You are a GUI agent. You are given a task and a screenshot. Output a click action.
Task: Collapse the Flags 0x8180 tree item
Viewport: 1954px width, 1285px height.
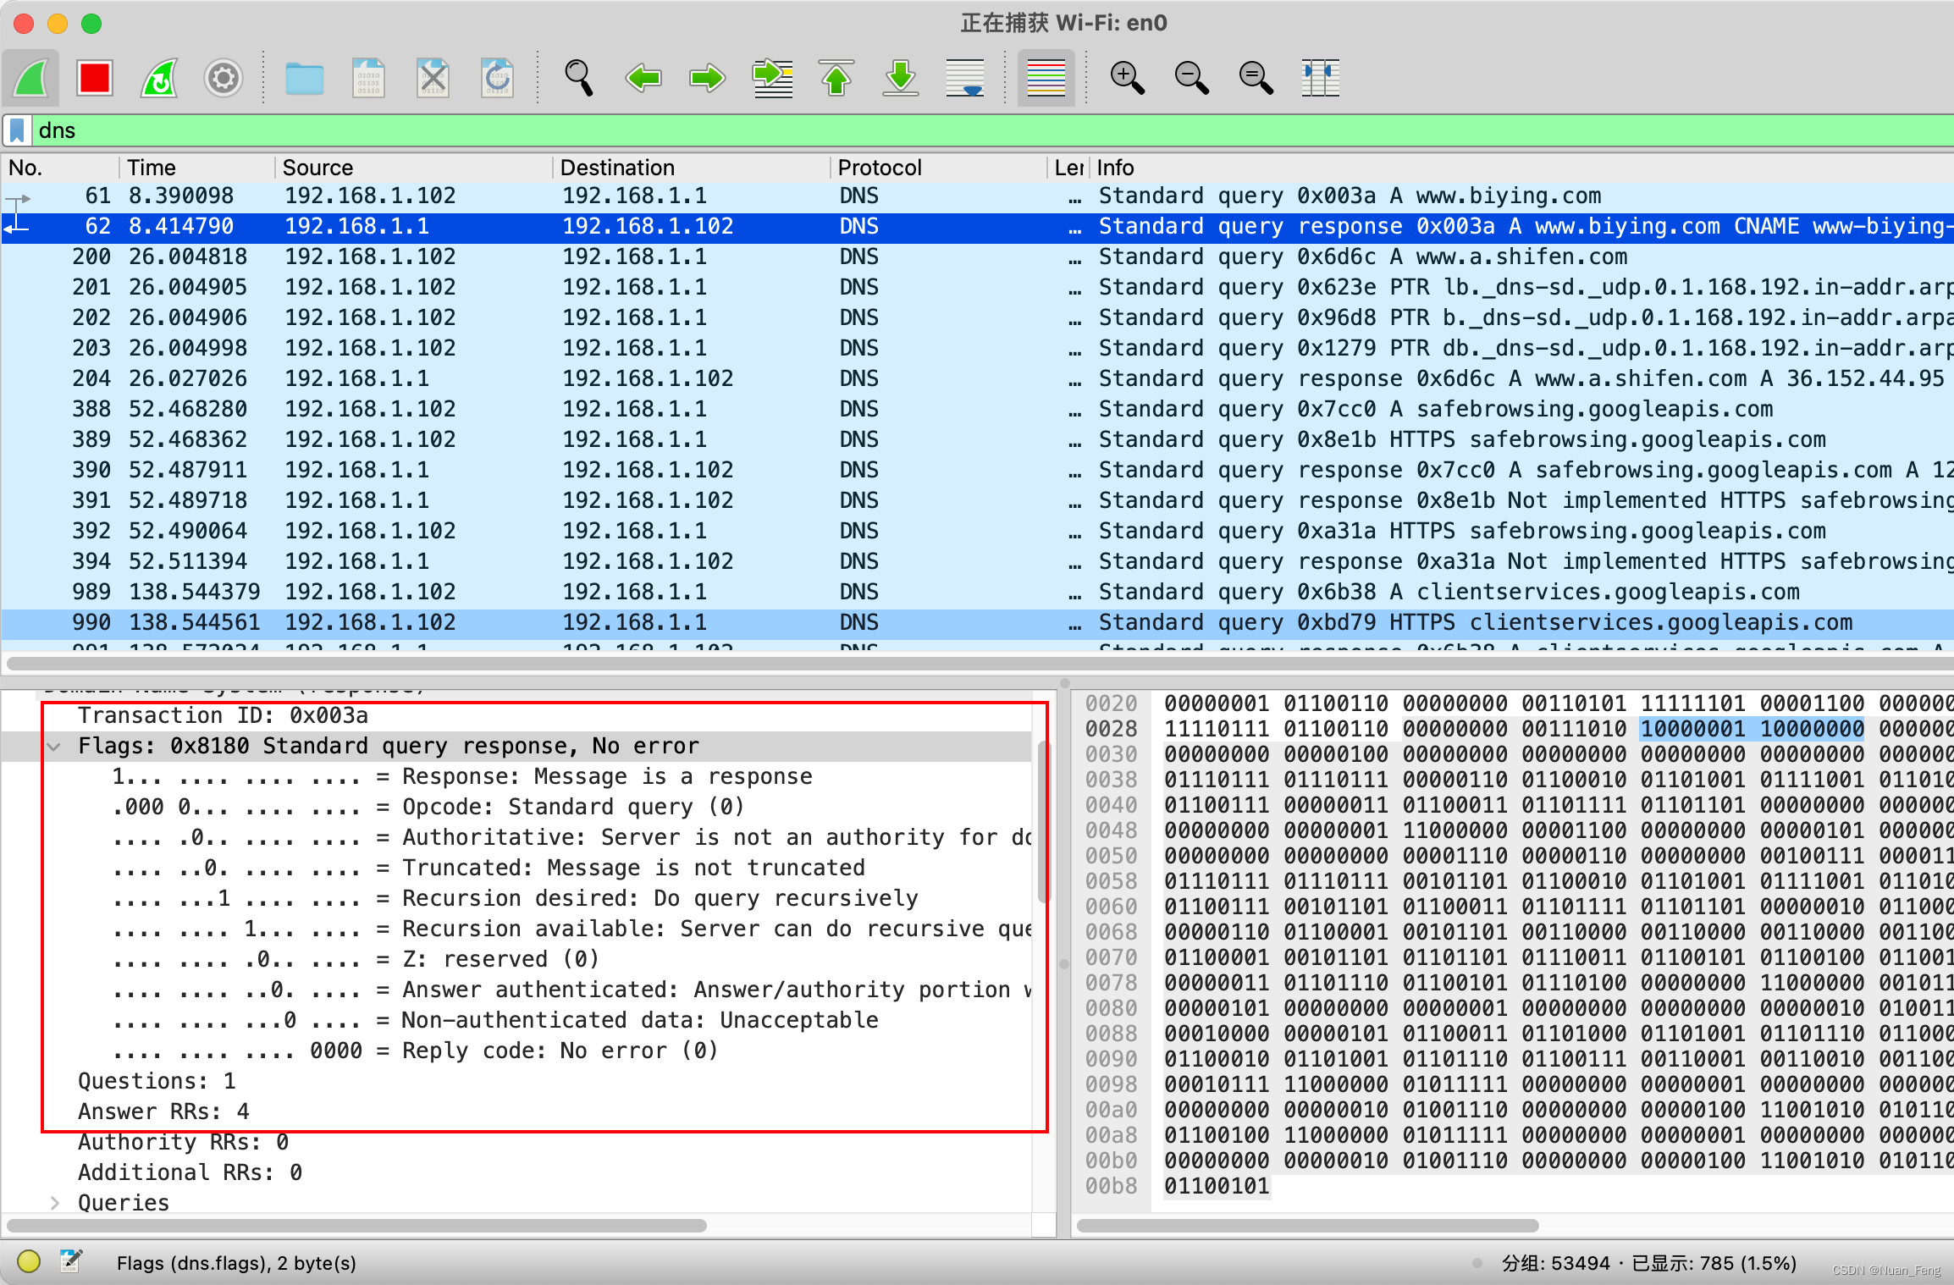[x=55, y=747]
